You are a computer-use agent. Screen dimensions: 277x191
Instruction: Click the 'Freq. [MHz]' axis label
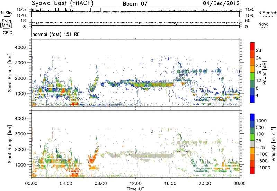click(6, 23)
